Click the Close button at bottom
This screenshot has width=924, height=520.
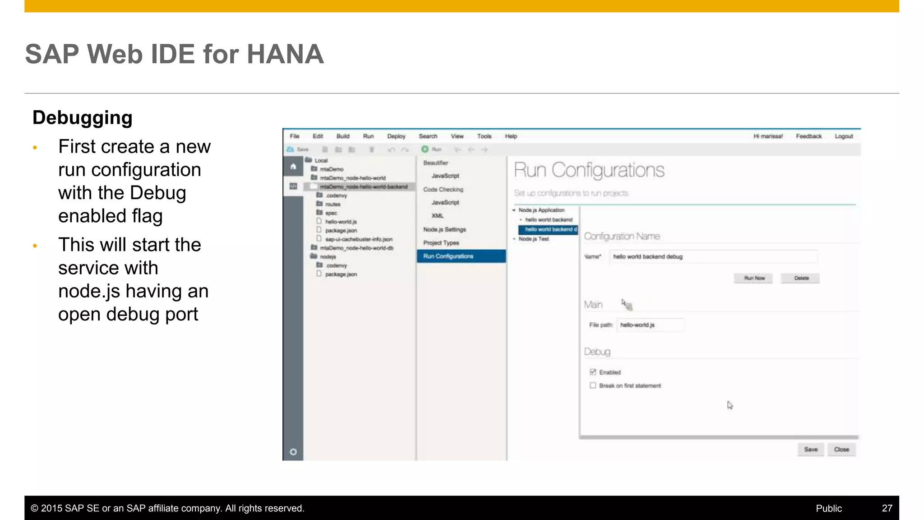[x=841, y=450]
